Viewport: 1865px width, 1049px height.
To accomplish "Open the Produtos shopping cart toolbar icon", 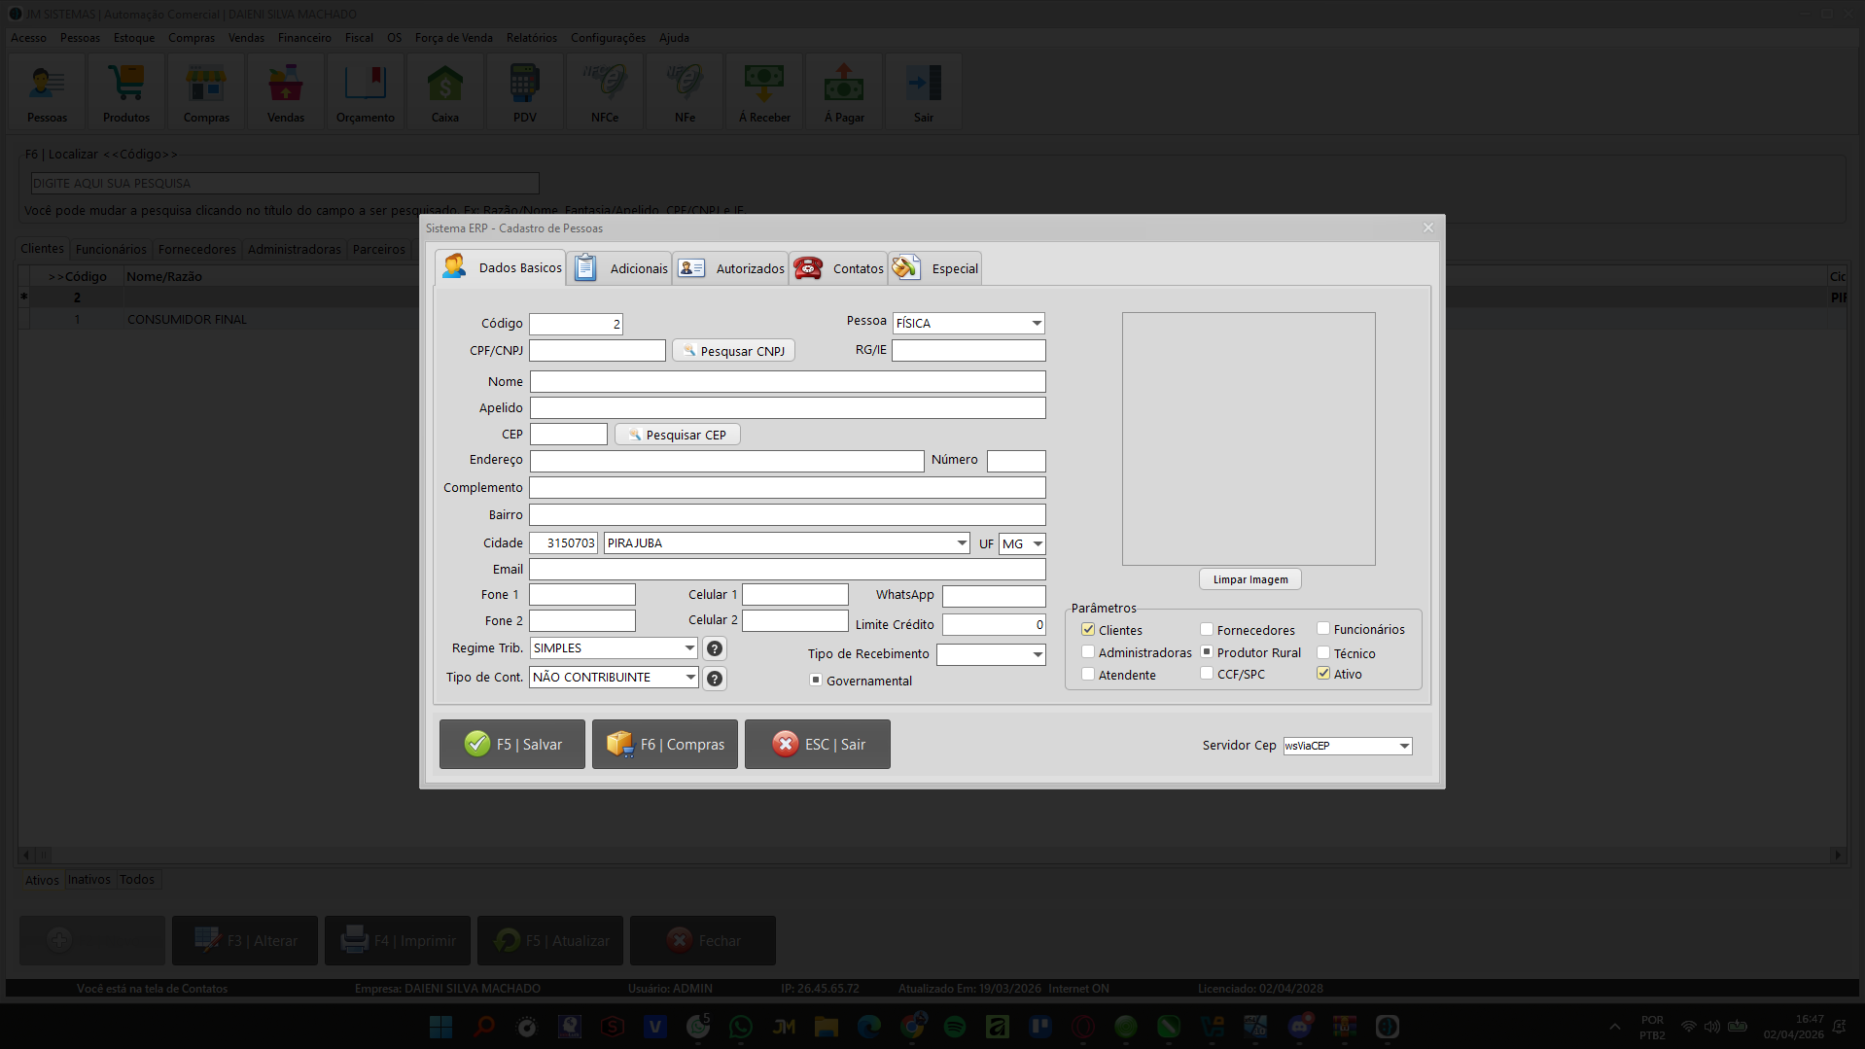I will [126, 93].
